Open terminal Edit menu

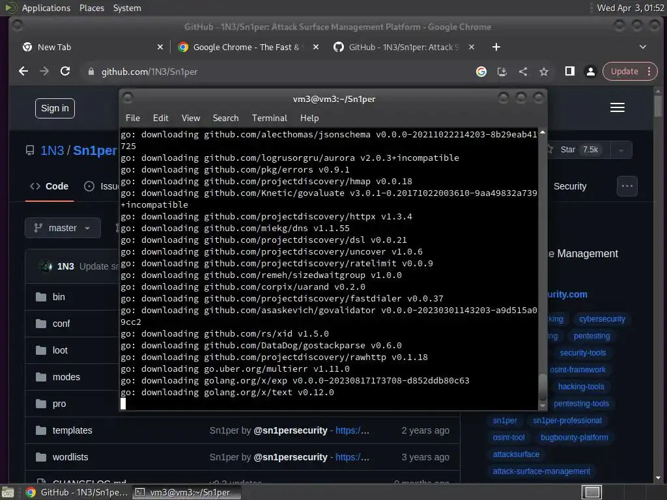[x=160, y=118]
